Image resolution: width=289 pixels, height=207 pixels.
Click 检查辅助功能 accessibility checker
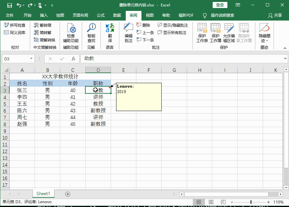(x=70, y=32)
